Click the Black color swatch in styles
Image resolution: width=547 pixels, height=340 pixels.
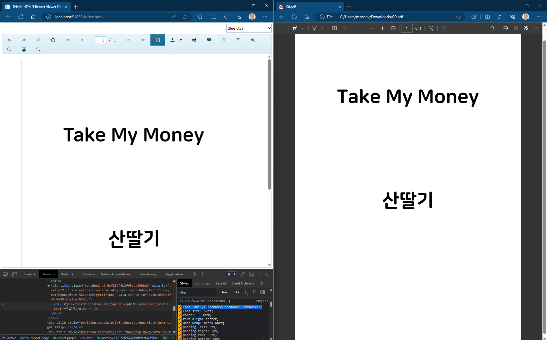click(198, 315)
